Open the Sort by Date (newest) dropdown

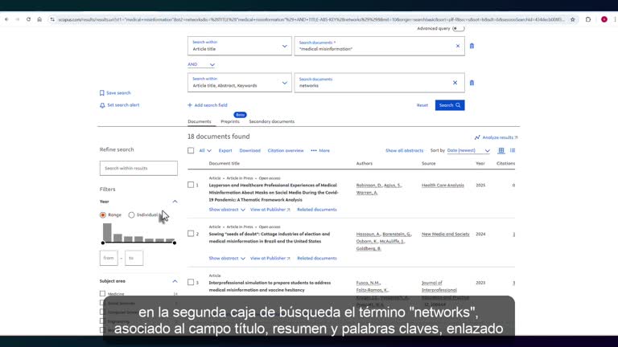coord(468,150)
